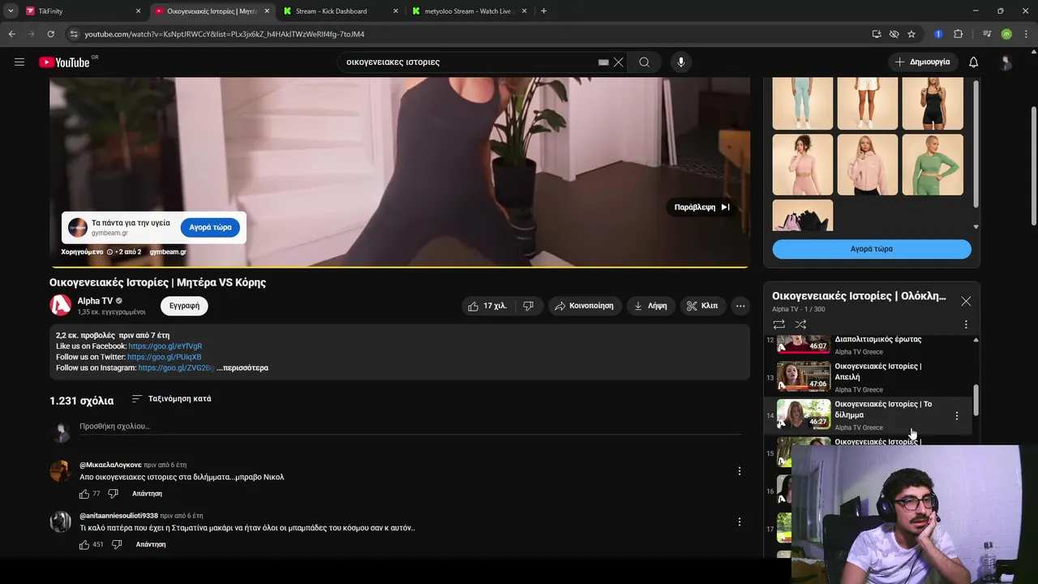Click the wide Αγορά τώρα sidebar button
Viewport: 1038px width, 584px height.
tap(872, 249)
